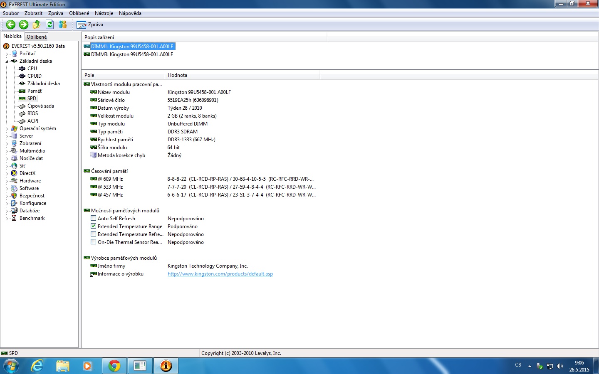The width and height of the screenshot is (599, 374).
Task: Toggle the Extended Temperature Refresh checkbox
Action: (x=93, y=234)
